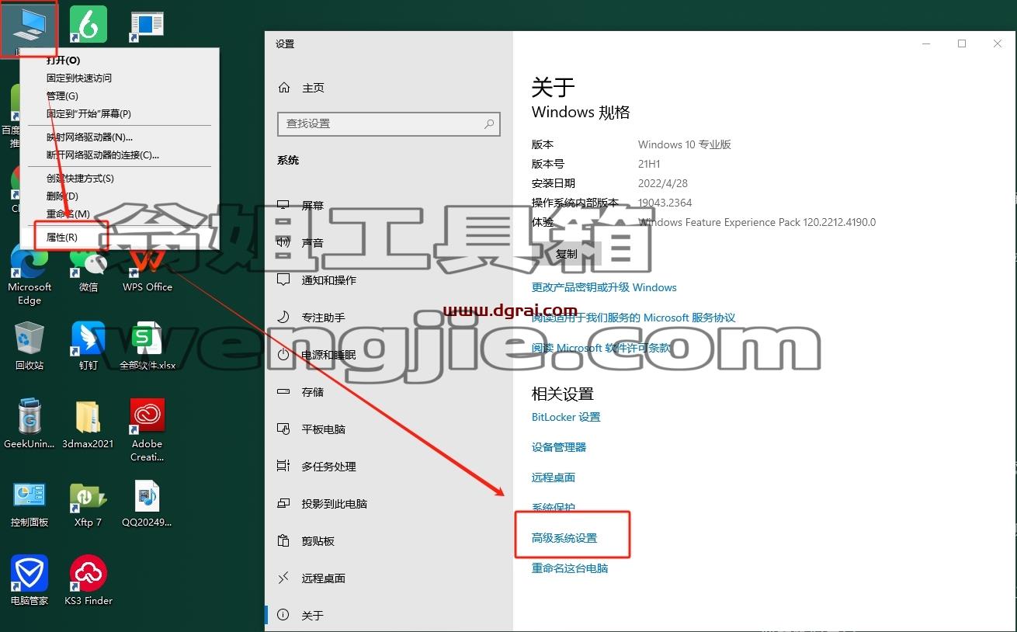
Task: Open 重命名这台电脑 link
Action: [570, 568]
